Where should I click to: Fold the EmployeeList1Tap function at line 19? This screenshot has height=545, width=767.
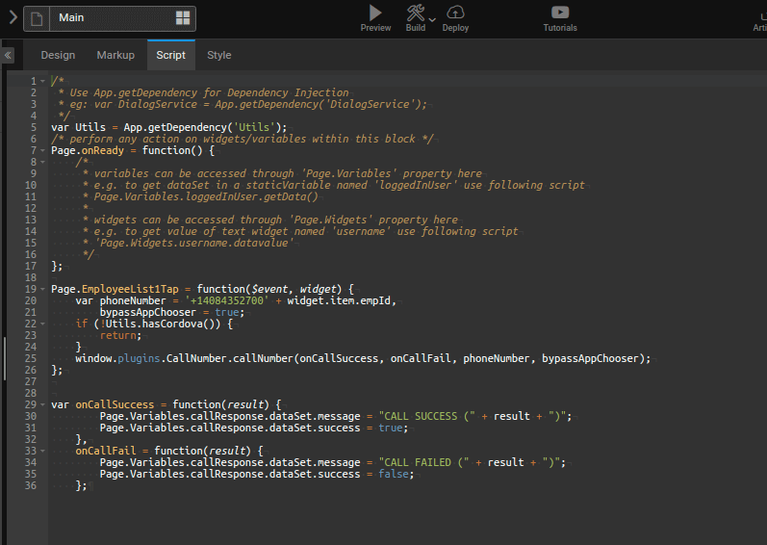[44, 289]
